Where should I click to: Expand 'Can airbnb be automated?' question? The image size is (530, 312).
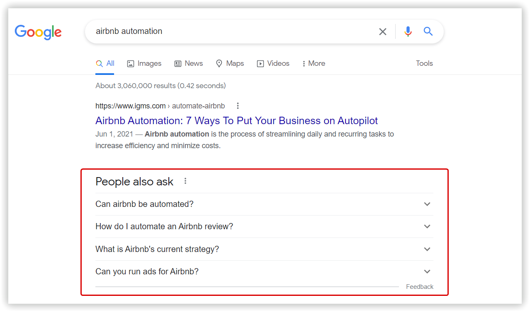click(264, 204)
